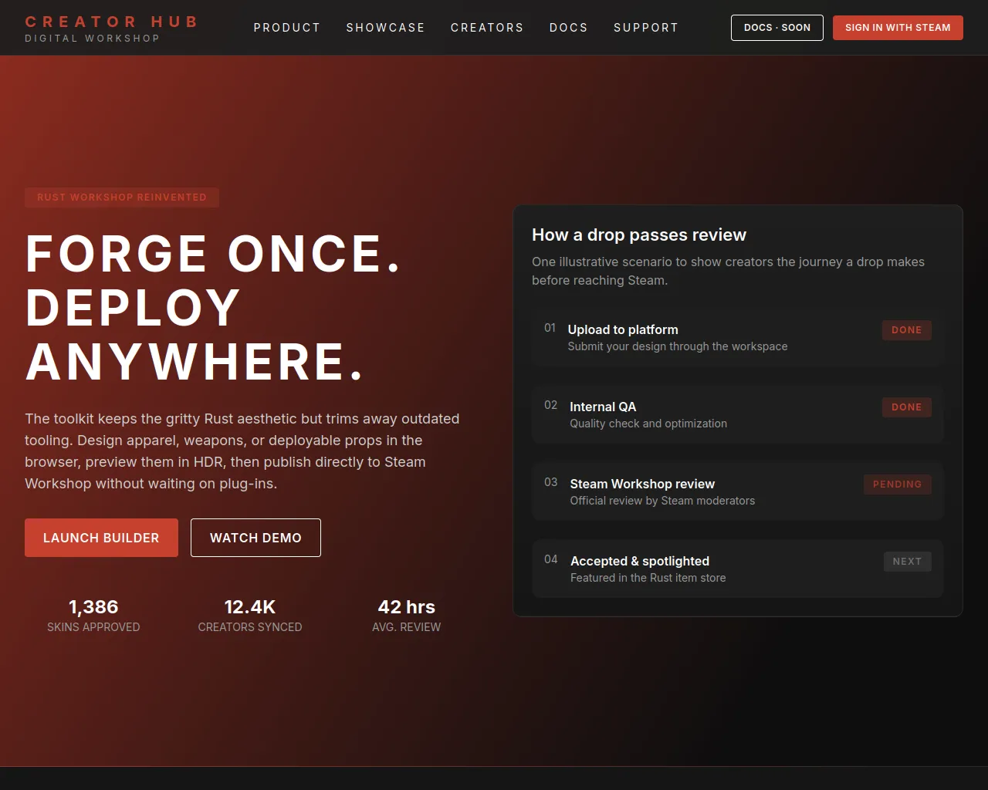Select the Accepted & spotlighted step title
Screen dimensions: 988x790
pyautogui.click(x=640, y=561)
